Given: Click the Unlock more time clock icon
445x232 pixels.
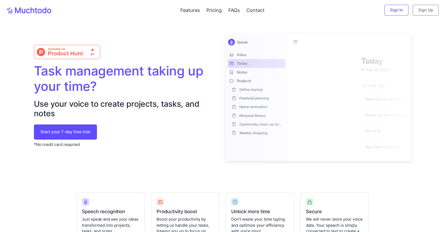Looking at the screenshot, I should point(235,202).
